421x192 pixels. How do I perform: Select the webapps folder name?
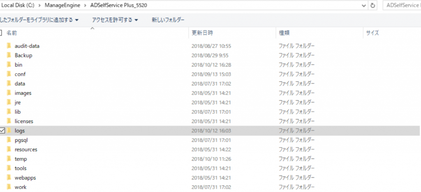(25, 178)
